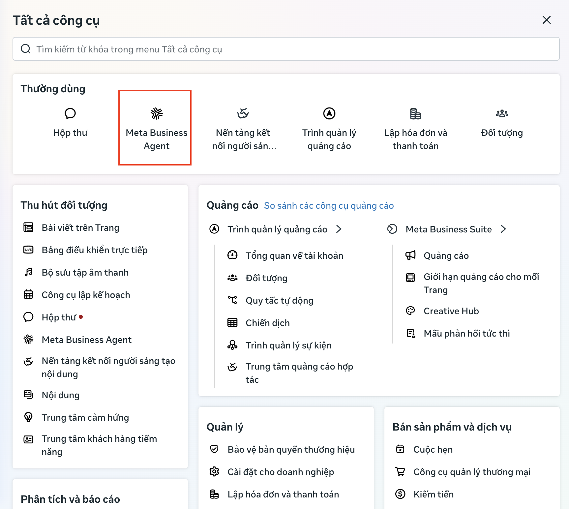Click the Bài viết trên Trang icon
The height and width of the screenshot is (509, 569).
[x=28, y=227]
